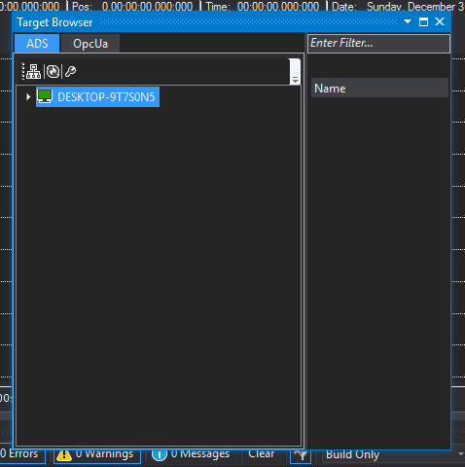Click the key credentials icon
465x467 pixels.
click(x=70, y=71)
